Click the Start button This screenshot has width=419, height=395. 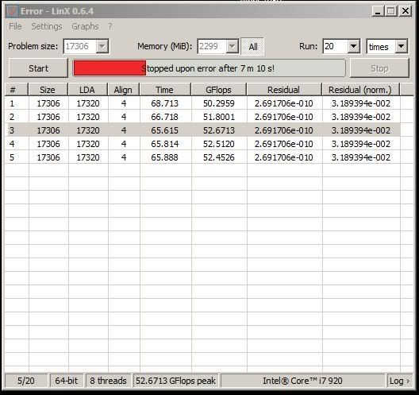[38, 68]
